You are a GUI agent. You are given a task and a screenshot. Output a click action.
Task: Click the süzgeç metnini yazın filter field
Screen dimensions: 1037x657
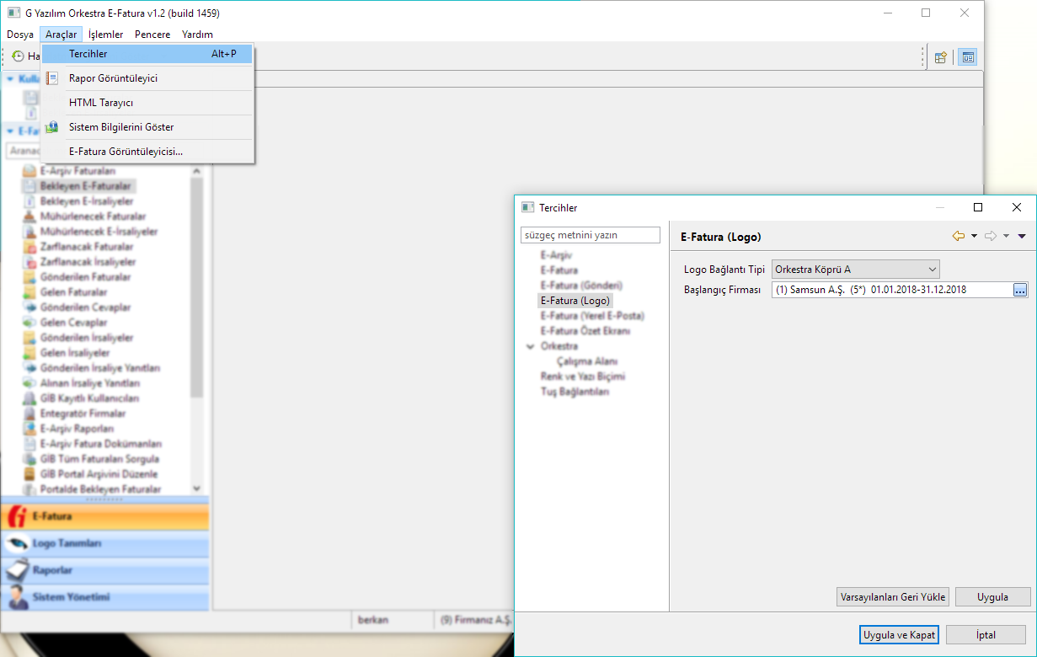coord(591,236)
